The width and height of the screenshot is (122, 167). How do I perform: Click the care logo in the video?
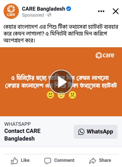105,55
